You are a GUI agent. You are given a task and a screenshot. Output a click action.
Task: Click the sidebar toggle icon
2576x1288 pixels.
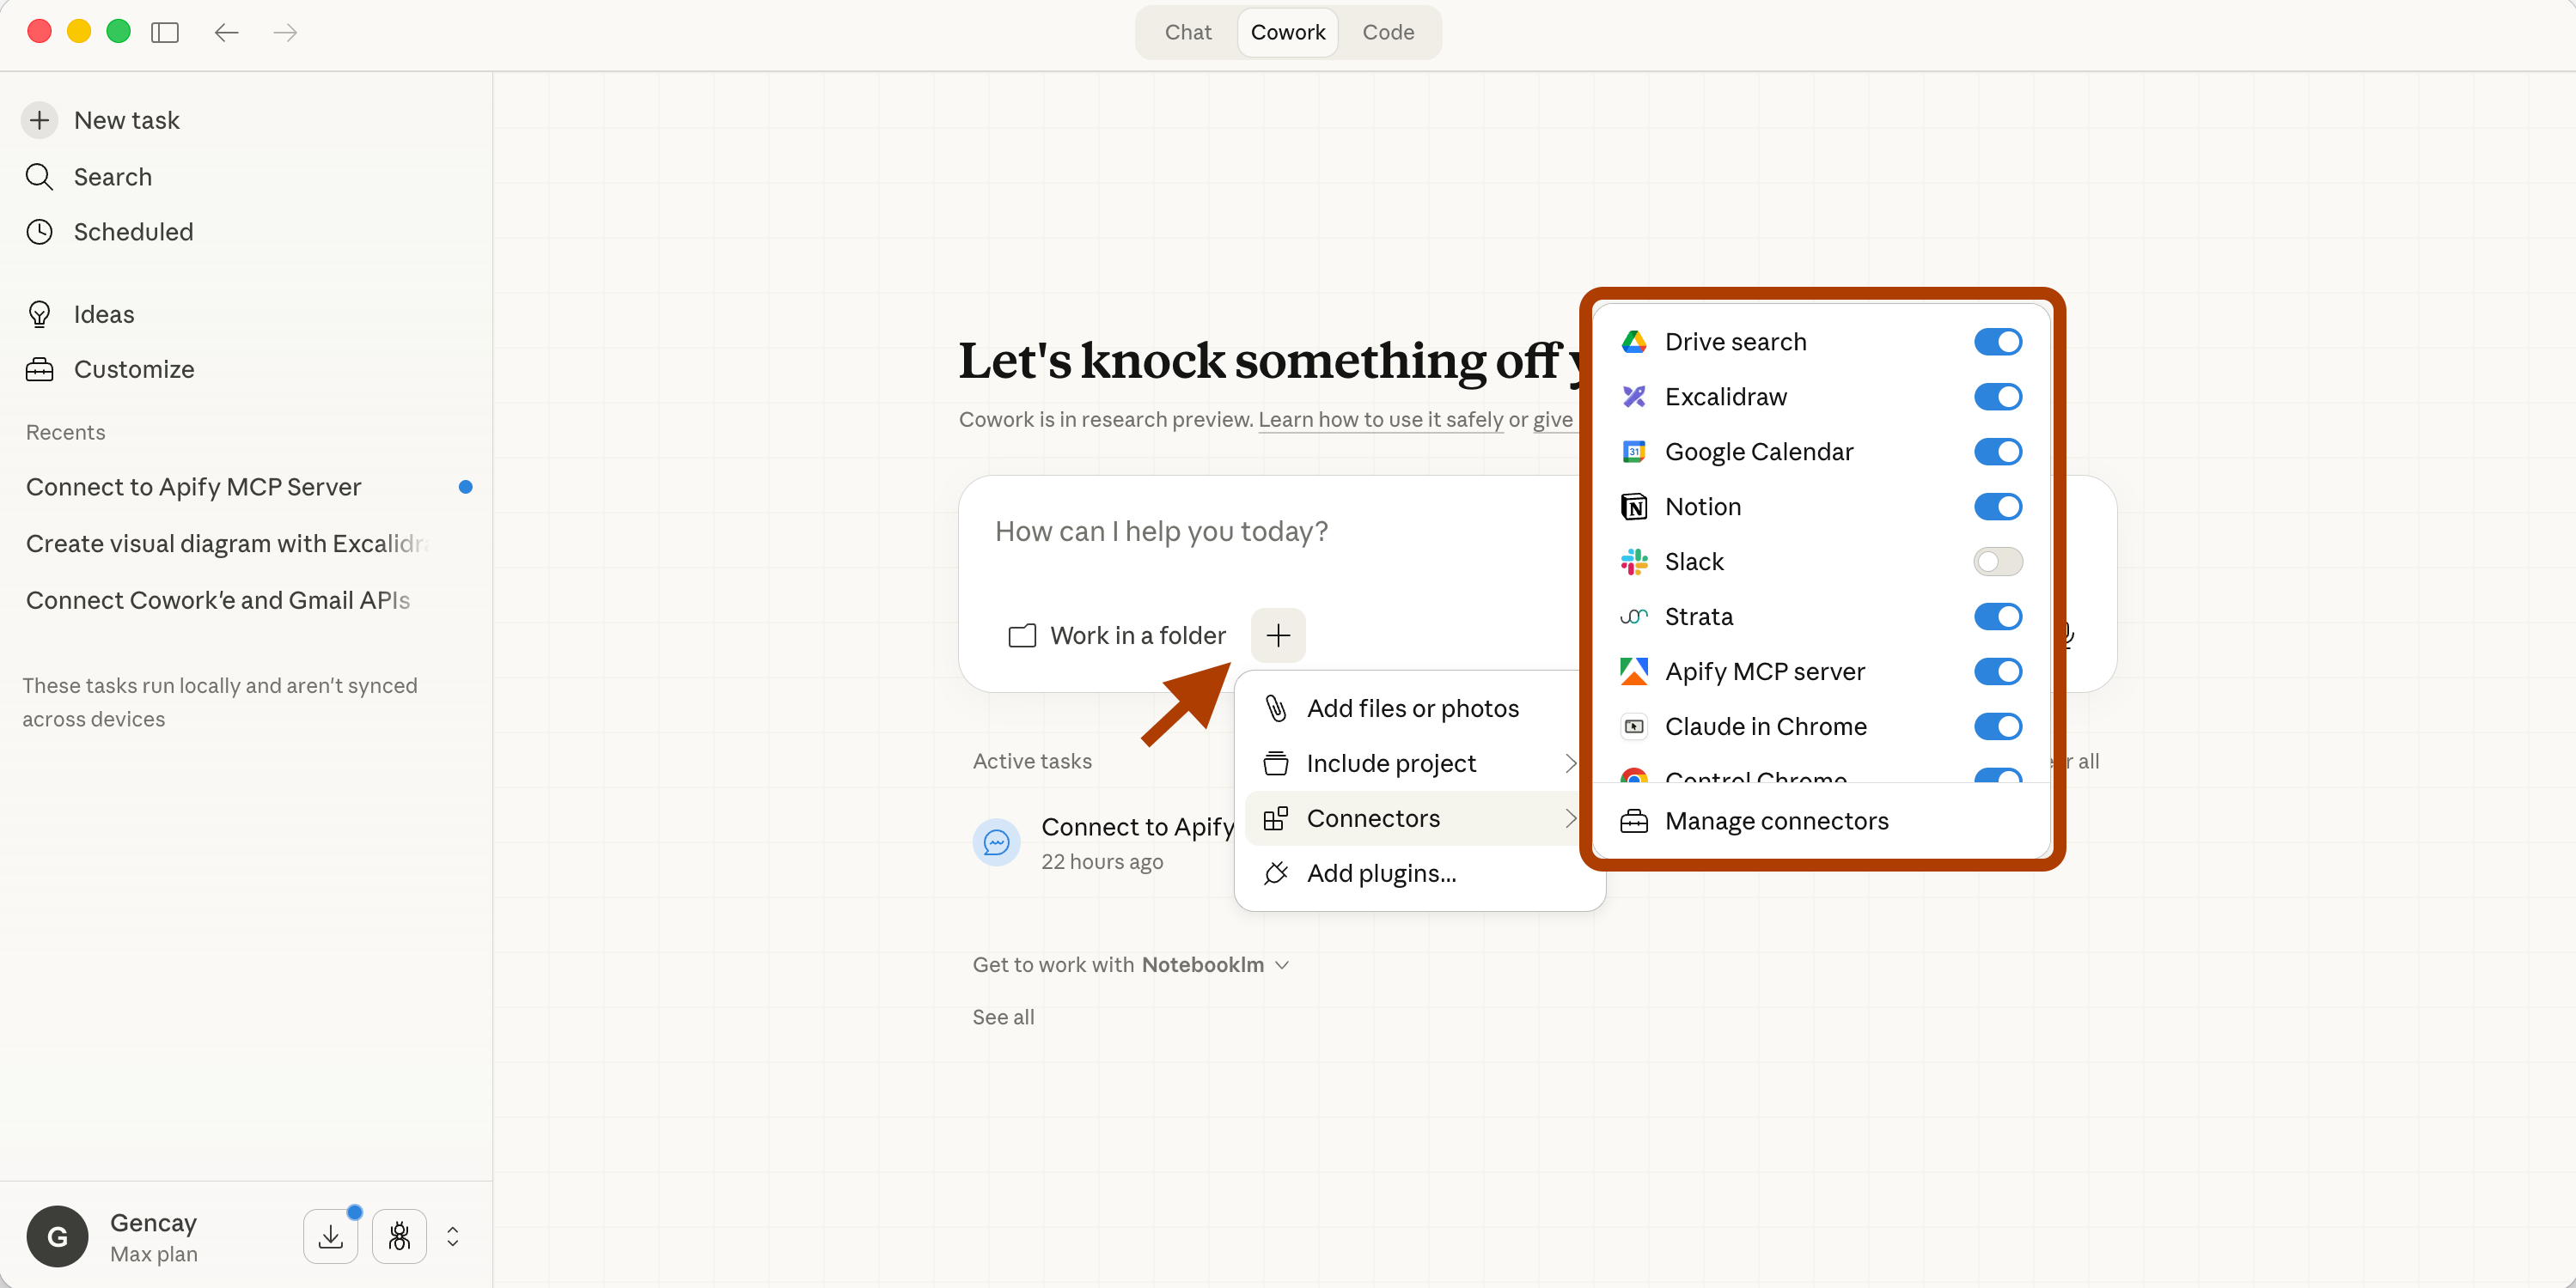tap(164, 32)
